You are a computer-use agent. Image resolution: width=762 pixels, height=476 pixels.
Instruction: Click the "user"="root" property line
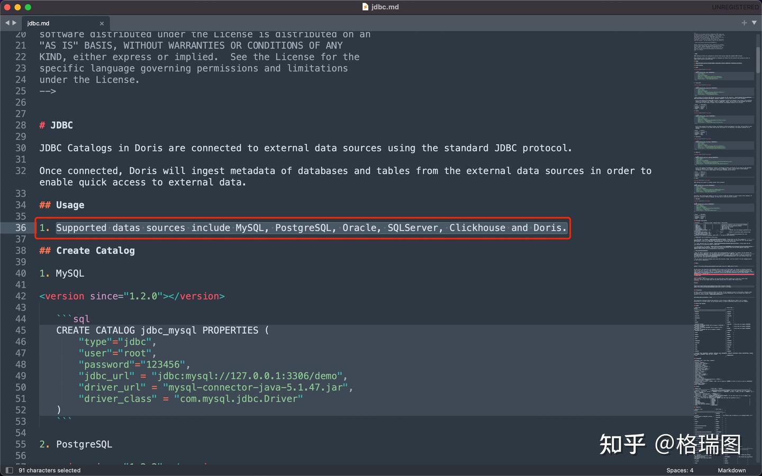(117, 353)
